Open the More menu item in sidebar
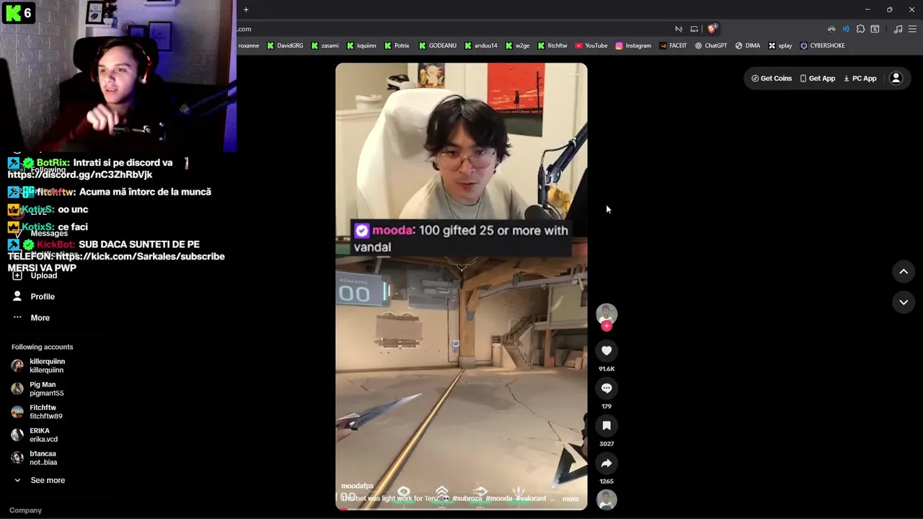923x519 pixels. coord(32,318)
